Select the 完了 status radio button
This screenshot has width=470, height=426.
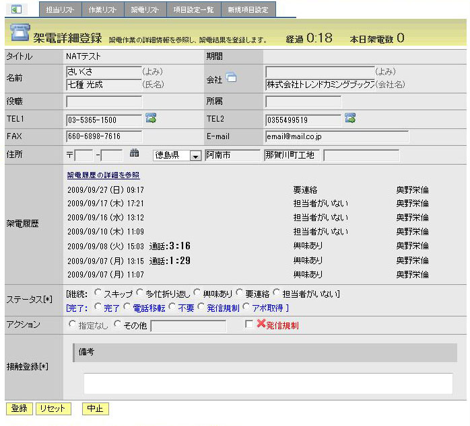coord(98,306)
